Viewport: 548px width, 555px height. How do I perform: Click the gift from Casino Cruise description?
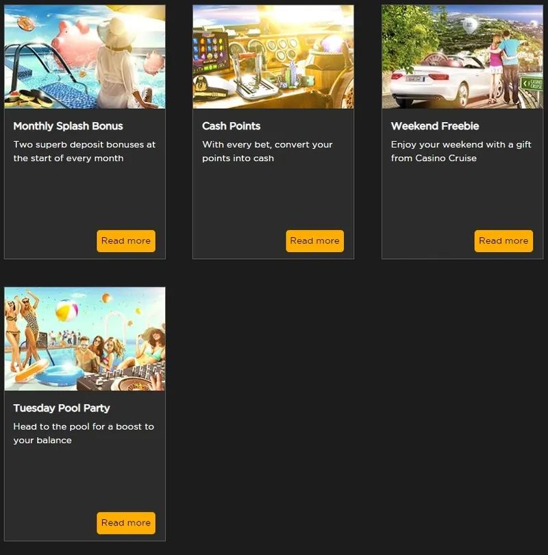(461, 151)
